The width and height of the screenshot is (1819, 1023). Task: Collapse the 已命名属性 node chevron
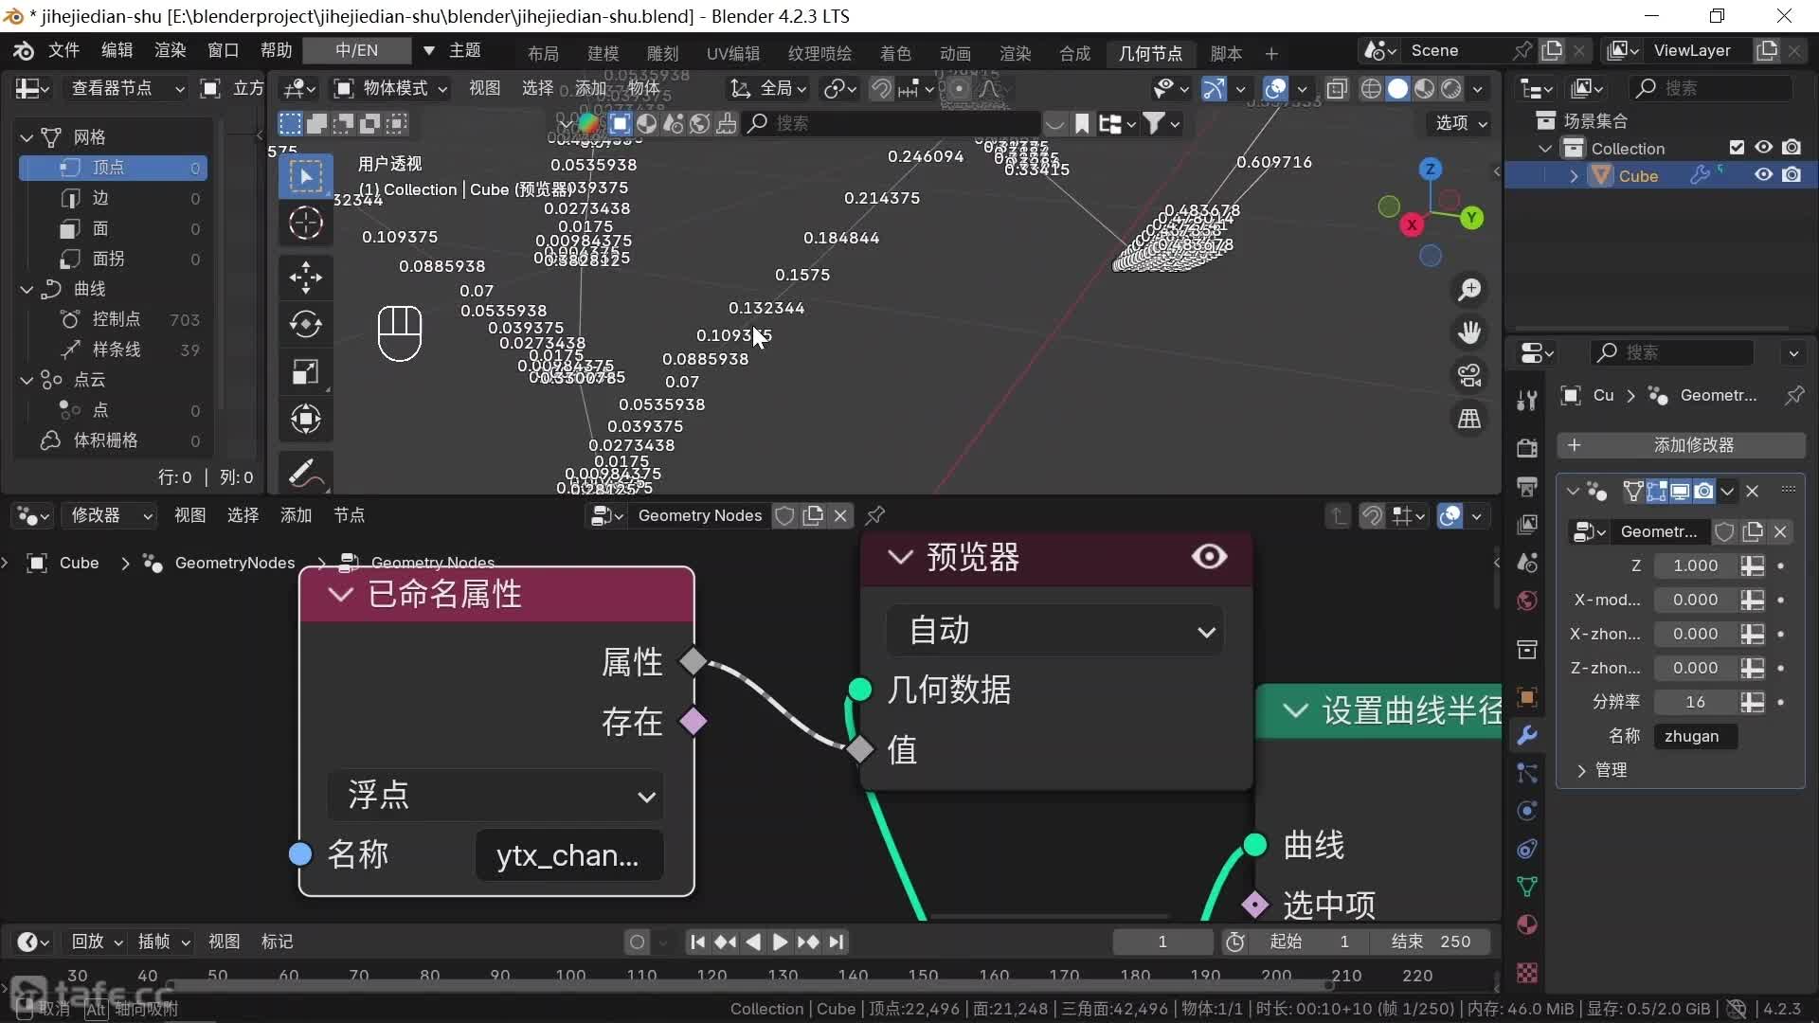tap(340, 595)
